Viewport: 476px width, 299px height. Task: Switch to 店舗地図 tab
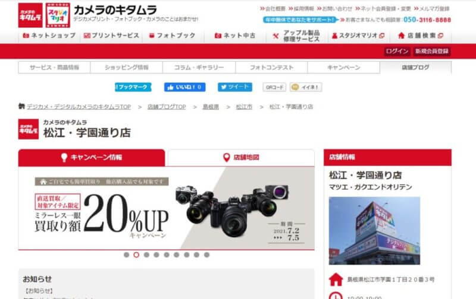click(241, 157)
